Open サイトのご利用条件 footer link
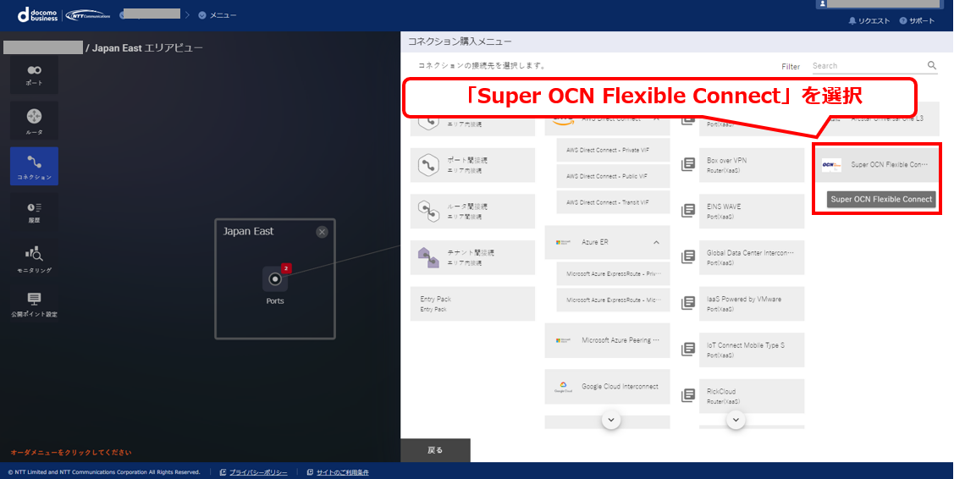Image resolution: width=954 pixels, height=479 pixels. click(338, 472)
